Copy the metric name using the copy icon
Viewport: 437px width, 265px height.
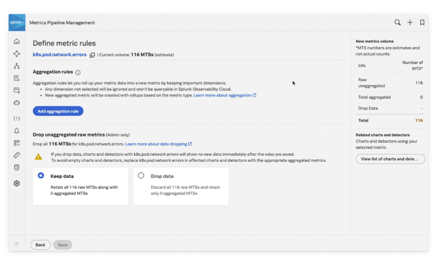click(92, 54)
